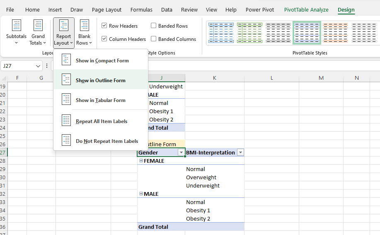Screen dimensions: 380x235
Task: Open the Name Box dropdown arrow
Action: click(x=38, y=66)
